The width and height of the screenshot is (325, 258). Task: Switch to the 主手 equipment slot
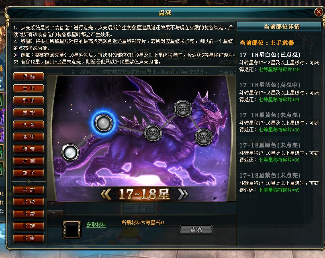click(x=29, y=88)
